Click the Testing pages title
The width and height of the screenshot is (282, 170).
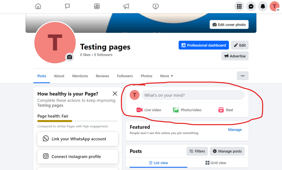(x=105, y=47)
